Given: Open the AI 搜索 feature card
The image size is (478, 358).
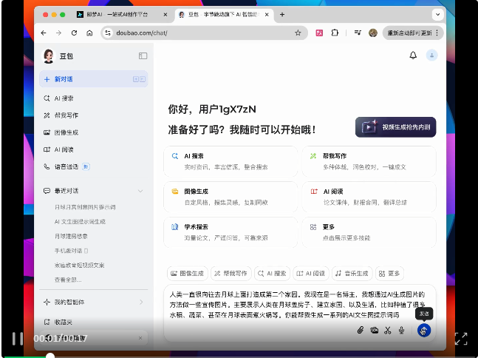Looking at the screenshot, I should point(231,161).
